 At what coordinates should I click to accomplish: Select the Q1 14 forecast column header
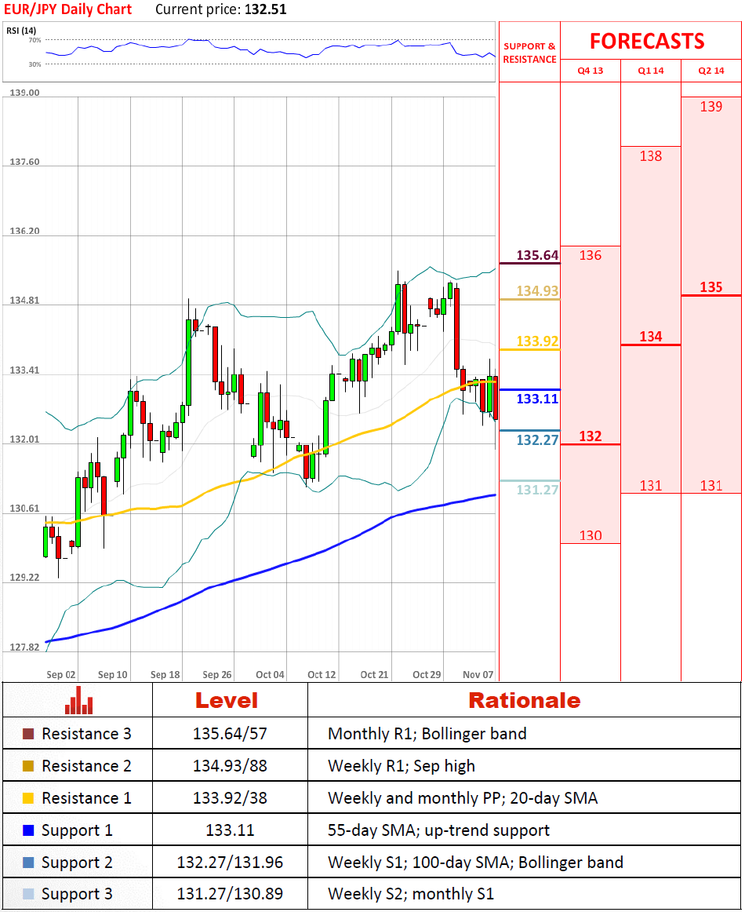[650, 71]
